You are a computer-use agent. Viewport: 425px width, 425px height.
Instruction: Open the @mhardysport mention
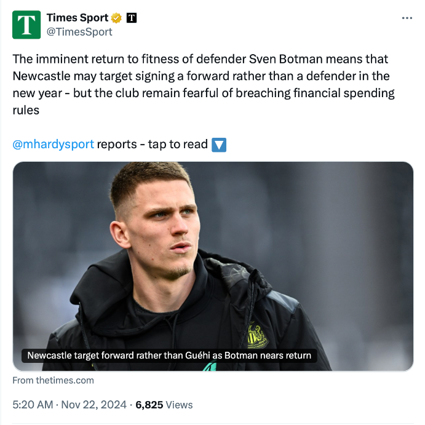point(54,145)
